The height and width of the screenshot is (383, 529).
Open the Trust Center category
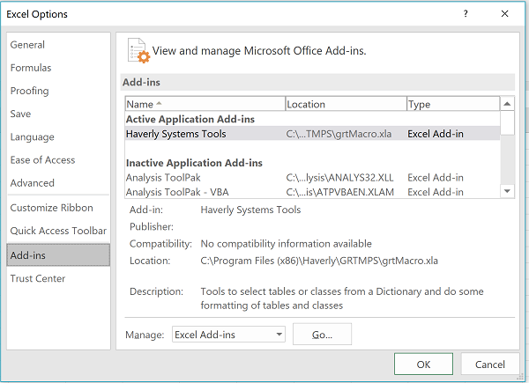pyautogui.click(x=38, y=278)
